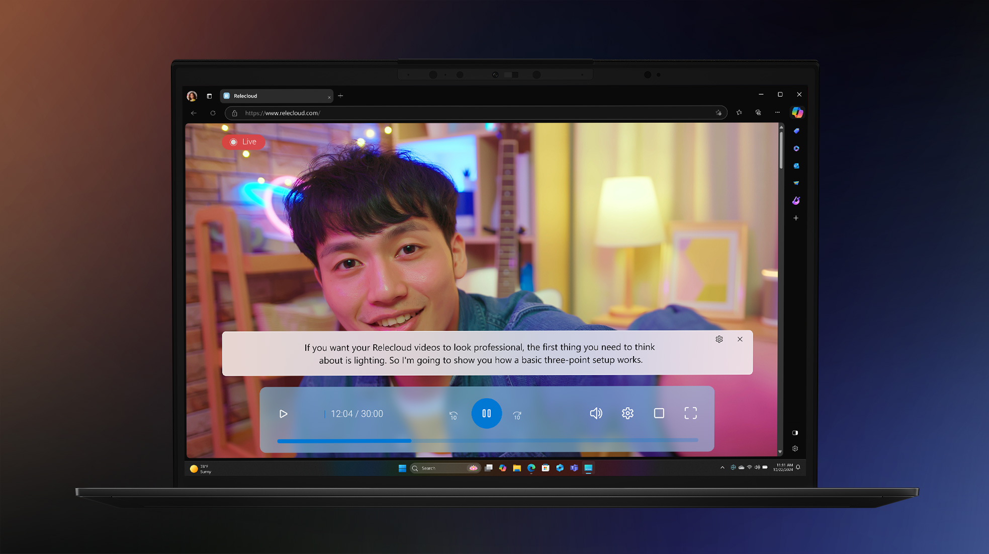989x554 pixels.
Task: Open the split screen icon near address bar
Action: coord(759,113)
